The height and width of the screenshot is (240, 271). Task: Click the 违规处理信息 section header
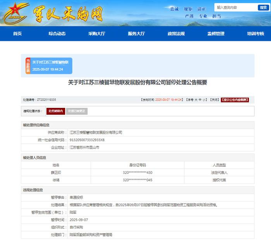coord(33,190)
